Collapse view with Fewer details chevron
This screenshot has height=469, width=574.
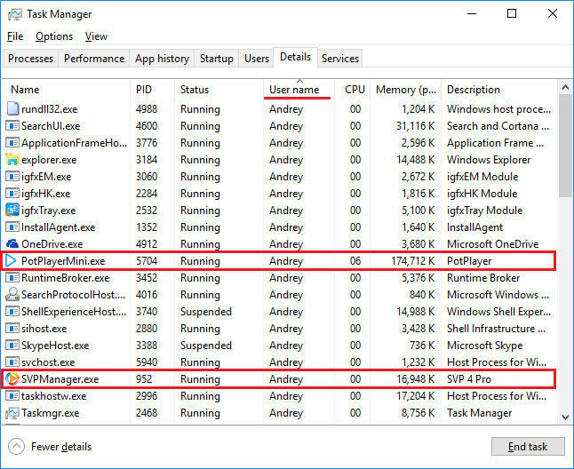point(16,447)
